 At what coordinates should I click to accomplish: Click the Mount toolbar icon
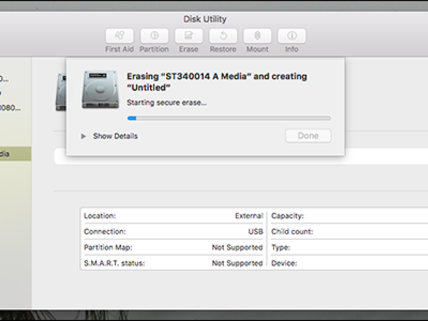tap(257, 36)
